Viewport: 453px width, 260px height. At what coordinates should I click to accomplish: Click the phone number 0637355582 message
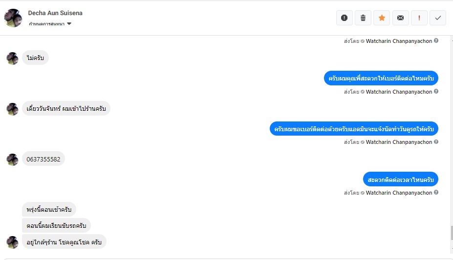43,159
